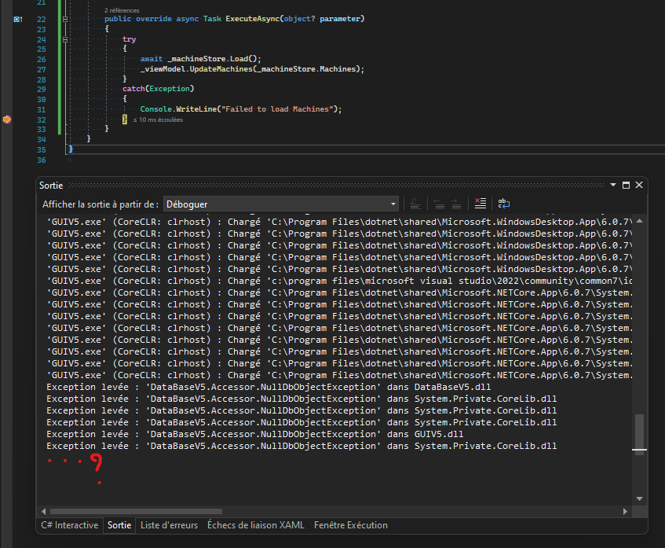The width and height of the screenshot is (665, 548).
Task: Open the Fenêtre Exécution tab
Action: click(350, 525)
